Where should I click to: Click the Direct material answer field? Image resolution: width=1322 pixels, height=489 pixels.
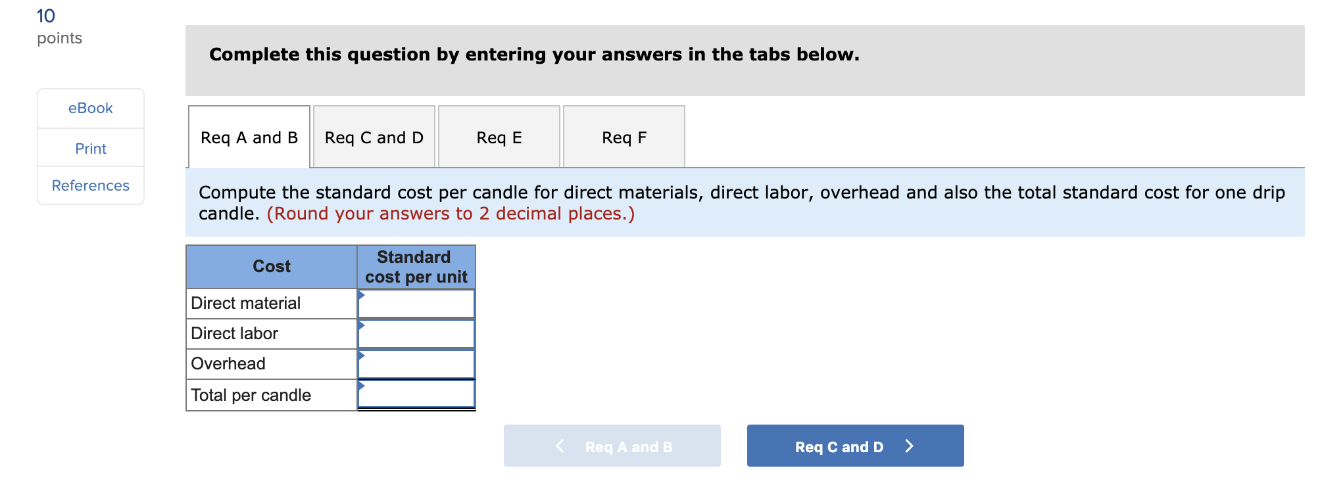click(x=418, y=303)
